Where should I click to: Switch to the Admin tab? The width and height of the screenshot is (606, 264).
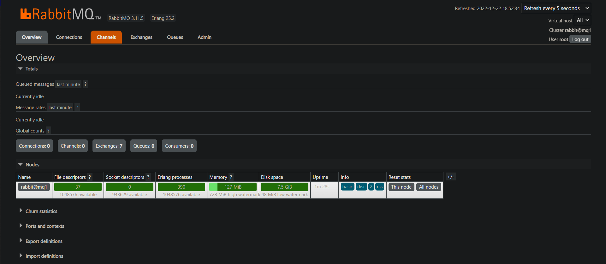click(x=205, y=37)
